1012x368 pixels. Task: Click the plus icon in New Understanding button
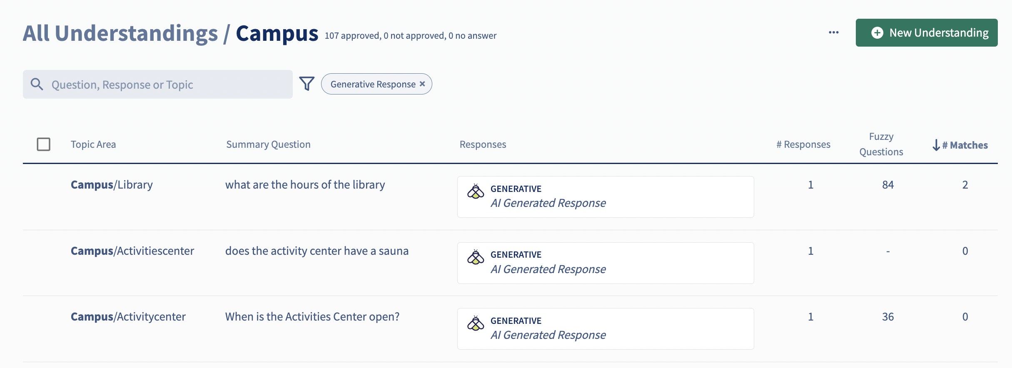tap(877, 33)
